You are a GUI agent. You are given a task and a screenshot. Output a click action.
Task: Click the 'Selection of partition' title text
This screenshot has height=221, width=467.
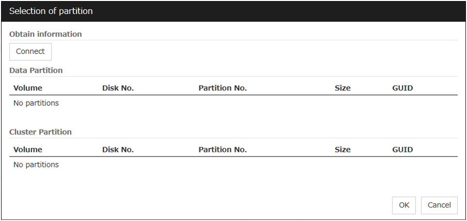pos(51,11)
